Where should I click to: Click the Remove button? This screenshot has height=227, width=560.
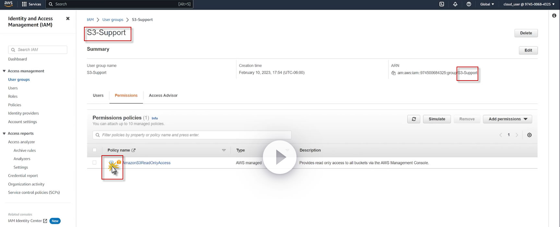point(467,119)
